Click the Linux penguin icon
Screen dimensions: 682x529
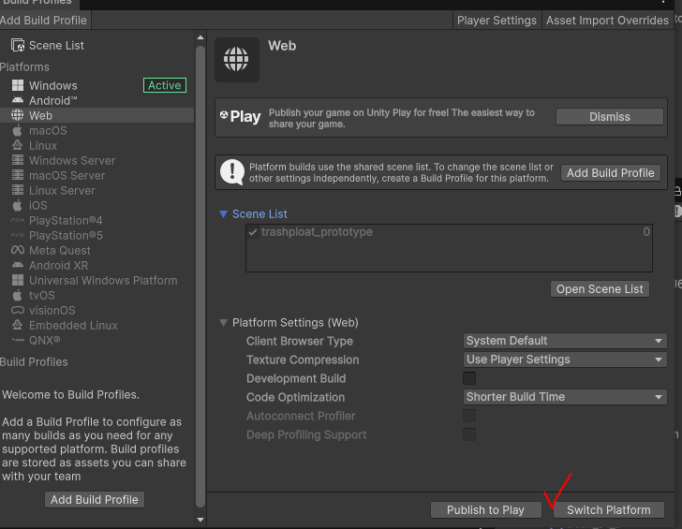coord(18,145)
